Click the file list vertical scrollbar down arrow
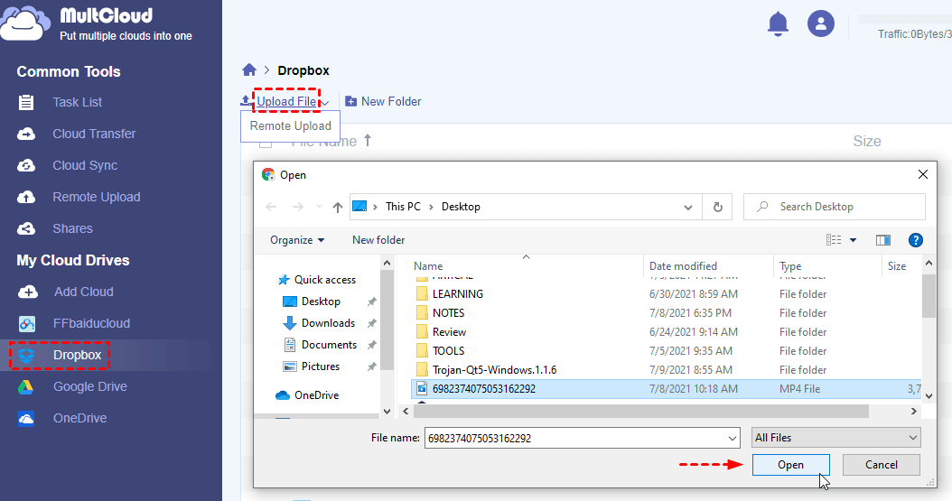Viewport: 952px width, 501px height. [x=929, y=395]
